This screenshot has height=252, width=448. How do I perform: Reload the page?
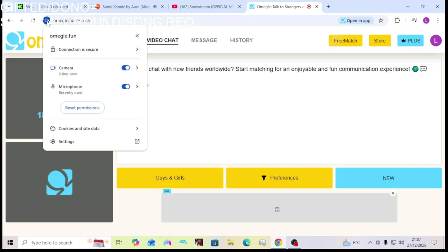tap(33, 21)
